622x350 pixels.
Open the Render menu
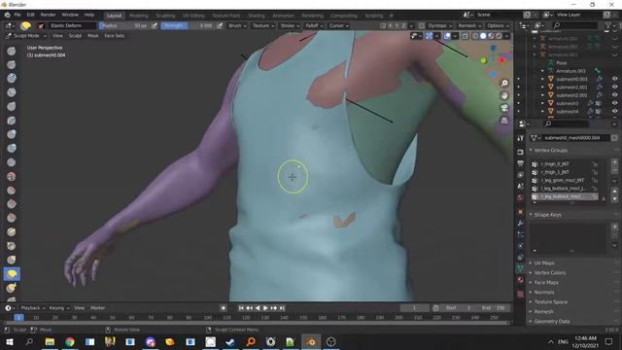coord(48,15)
